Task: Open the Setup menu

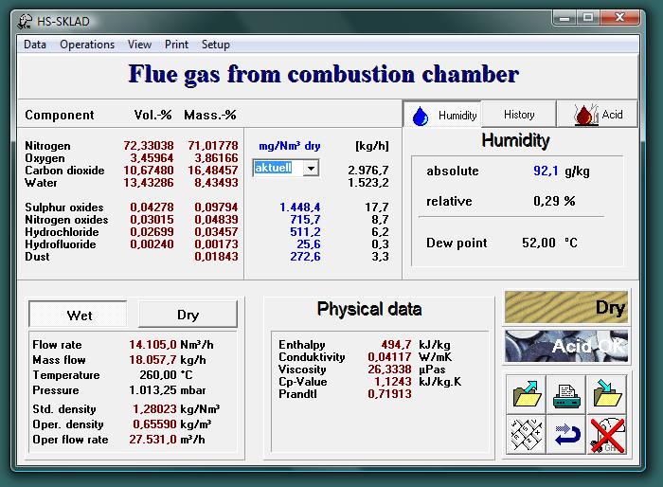Action: 215,45
